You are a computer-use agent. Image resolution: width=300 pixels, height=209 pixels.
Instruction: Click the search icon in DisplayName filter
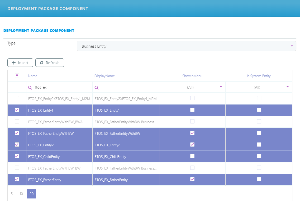97,88
